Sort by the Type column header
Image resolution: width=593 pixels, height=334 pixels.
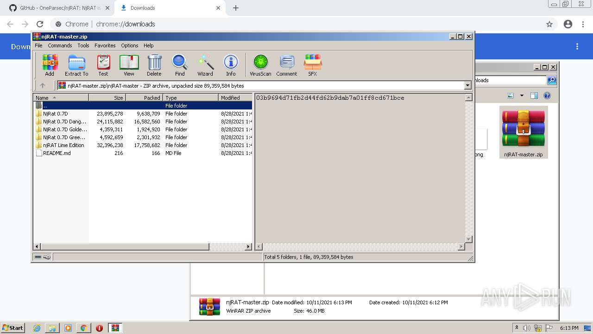tap(190, 97)
